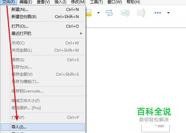Image resolution: width=186 pixels, height=133 pixels.
Task: Open the 编辑(E) menu
Action: coord(26,2)
